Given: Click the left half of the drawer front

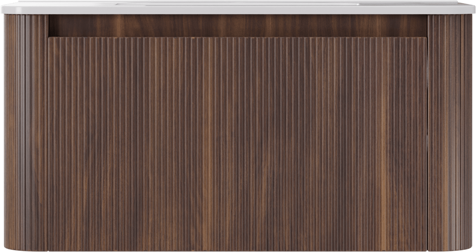Looking at the screenshot, I should [x=143, y=143].
